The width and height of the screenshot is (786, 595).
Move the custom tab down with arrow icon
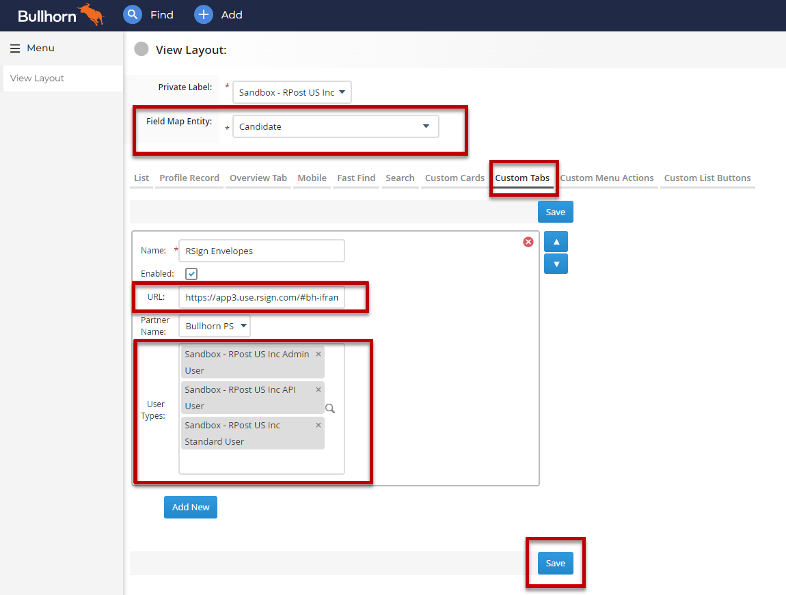point(556,264)
